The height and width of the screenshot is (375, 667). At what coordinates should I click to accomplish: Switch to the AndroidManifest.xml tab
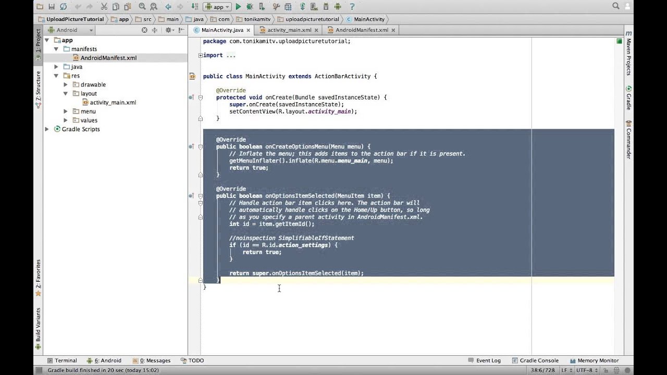pyautogui.click(x=361, y=30)
